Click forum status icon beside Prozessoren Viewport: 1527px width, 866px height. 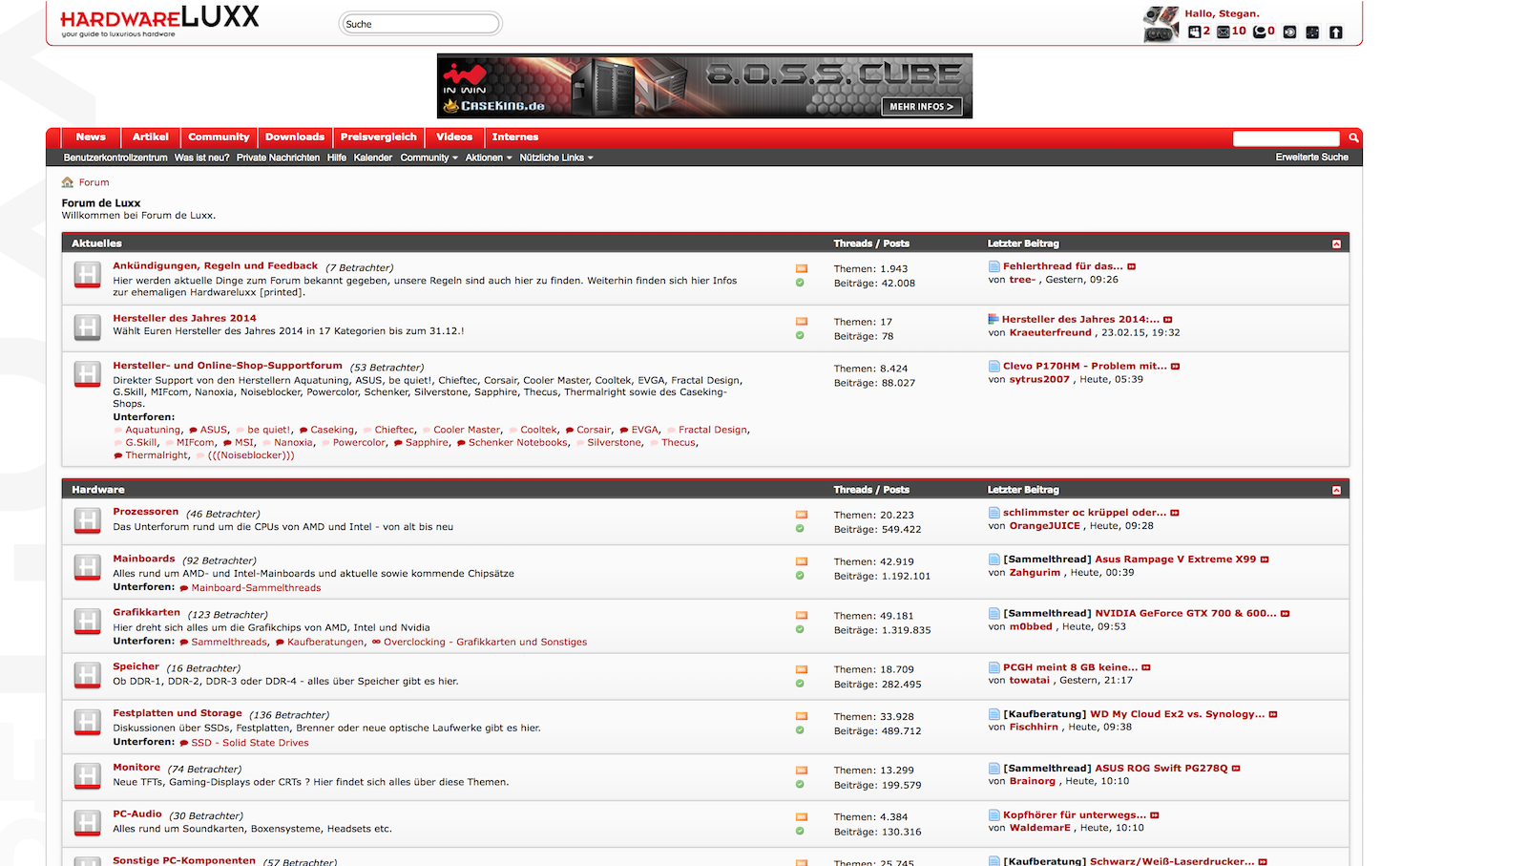(87, 520)
